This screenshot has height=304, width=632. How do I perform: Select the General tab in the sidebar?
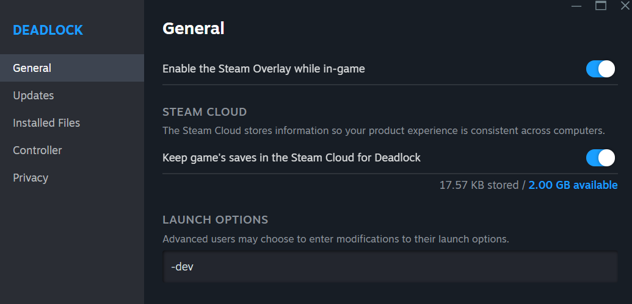tap(32, 68)
